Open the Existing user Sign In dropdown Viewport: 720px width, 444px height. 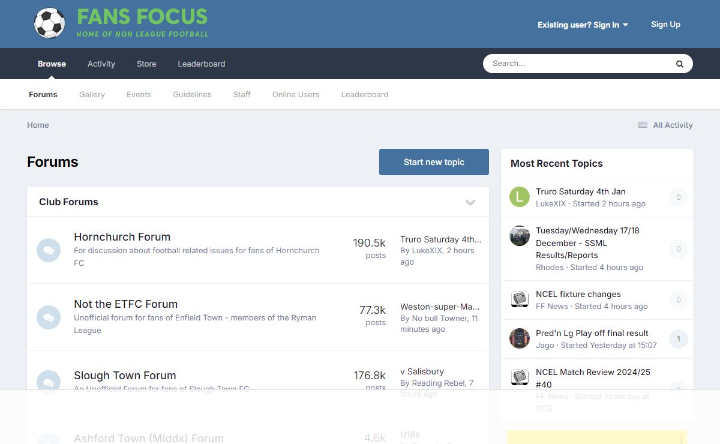tap(583, 25)
